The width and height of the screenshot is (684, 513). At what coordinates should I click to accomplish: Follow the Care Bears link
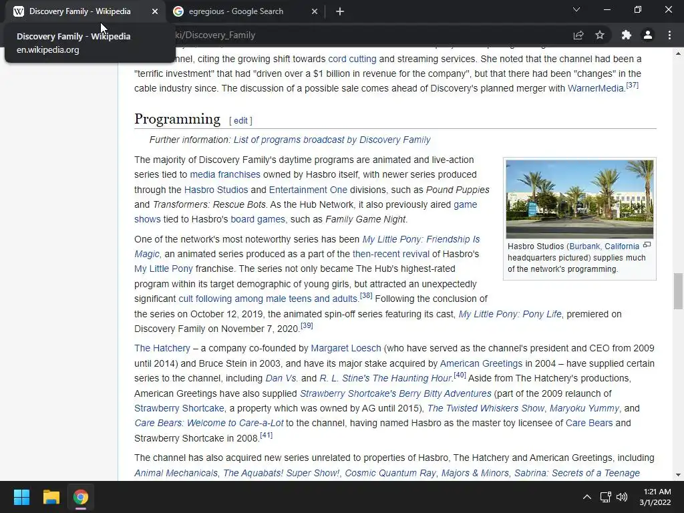pos(589,423)
